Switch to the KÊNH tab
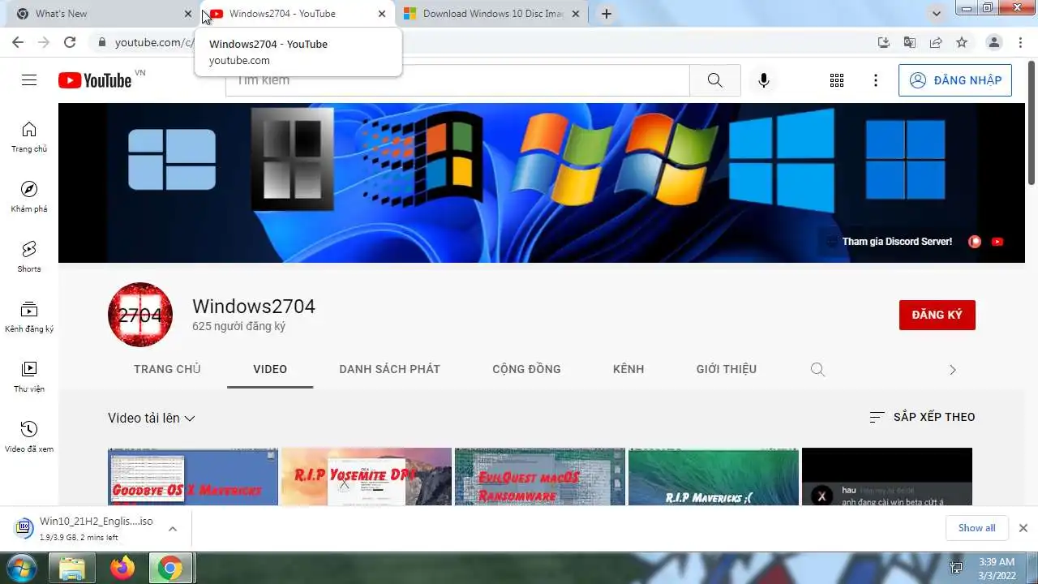 pyautogui.click(x=628, y=369)
